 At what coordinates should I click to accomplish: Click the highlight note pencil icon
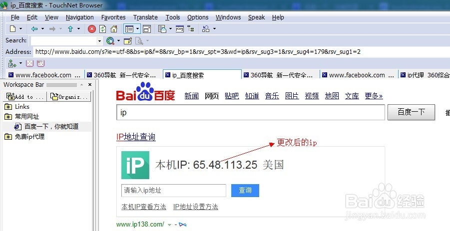coord(128,41)
